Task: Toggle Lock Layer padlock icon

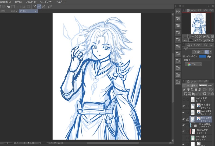Action: pos(196,90)
